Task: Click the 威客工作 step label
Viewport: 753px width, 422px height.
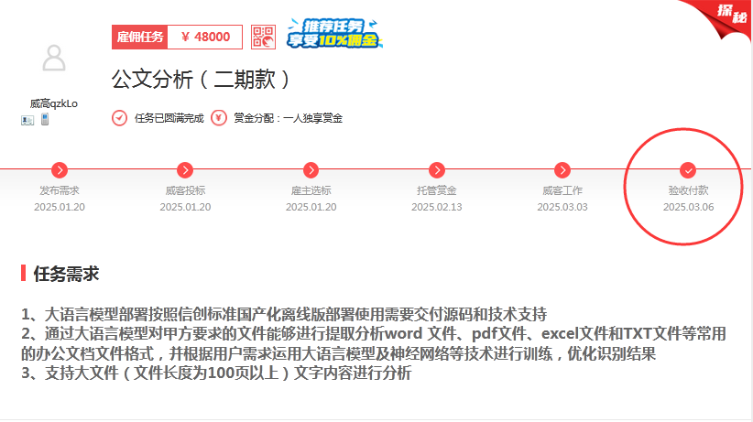Action: (x=562, y=190)
